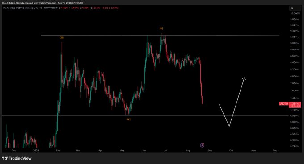Click the −0.212 (−2.83%) change value
This screenshot has height=164, width=304.
110,8
